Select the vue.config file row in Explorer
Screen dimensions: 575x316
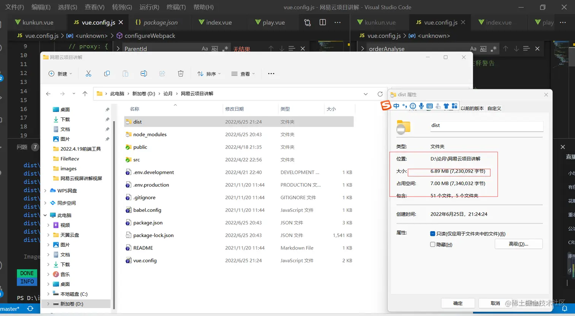point(239,260)
